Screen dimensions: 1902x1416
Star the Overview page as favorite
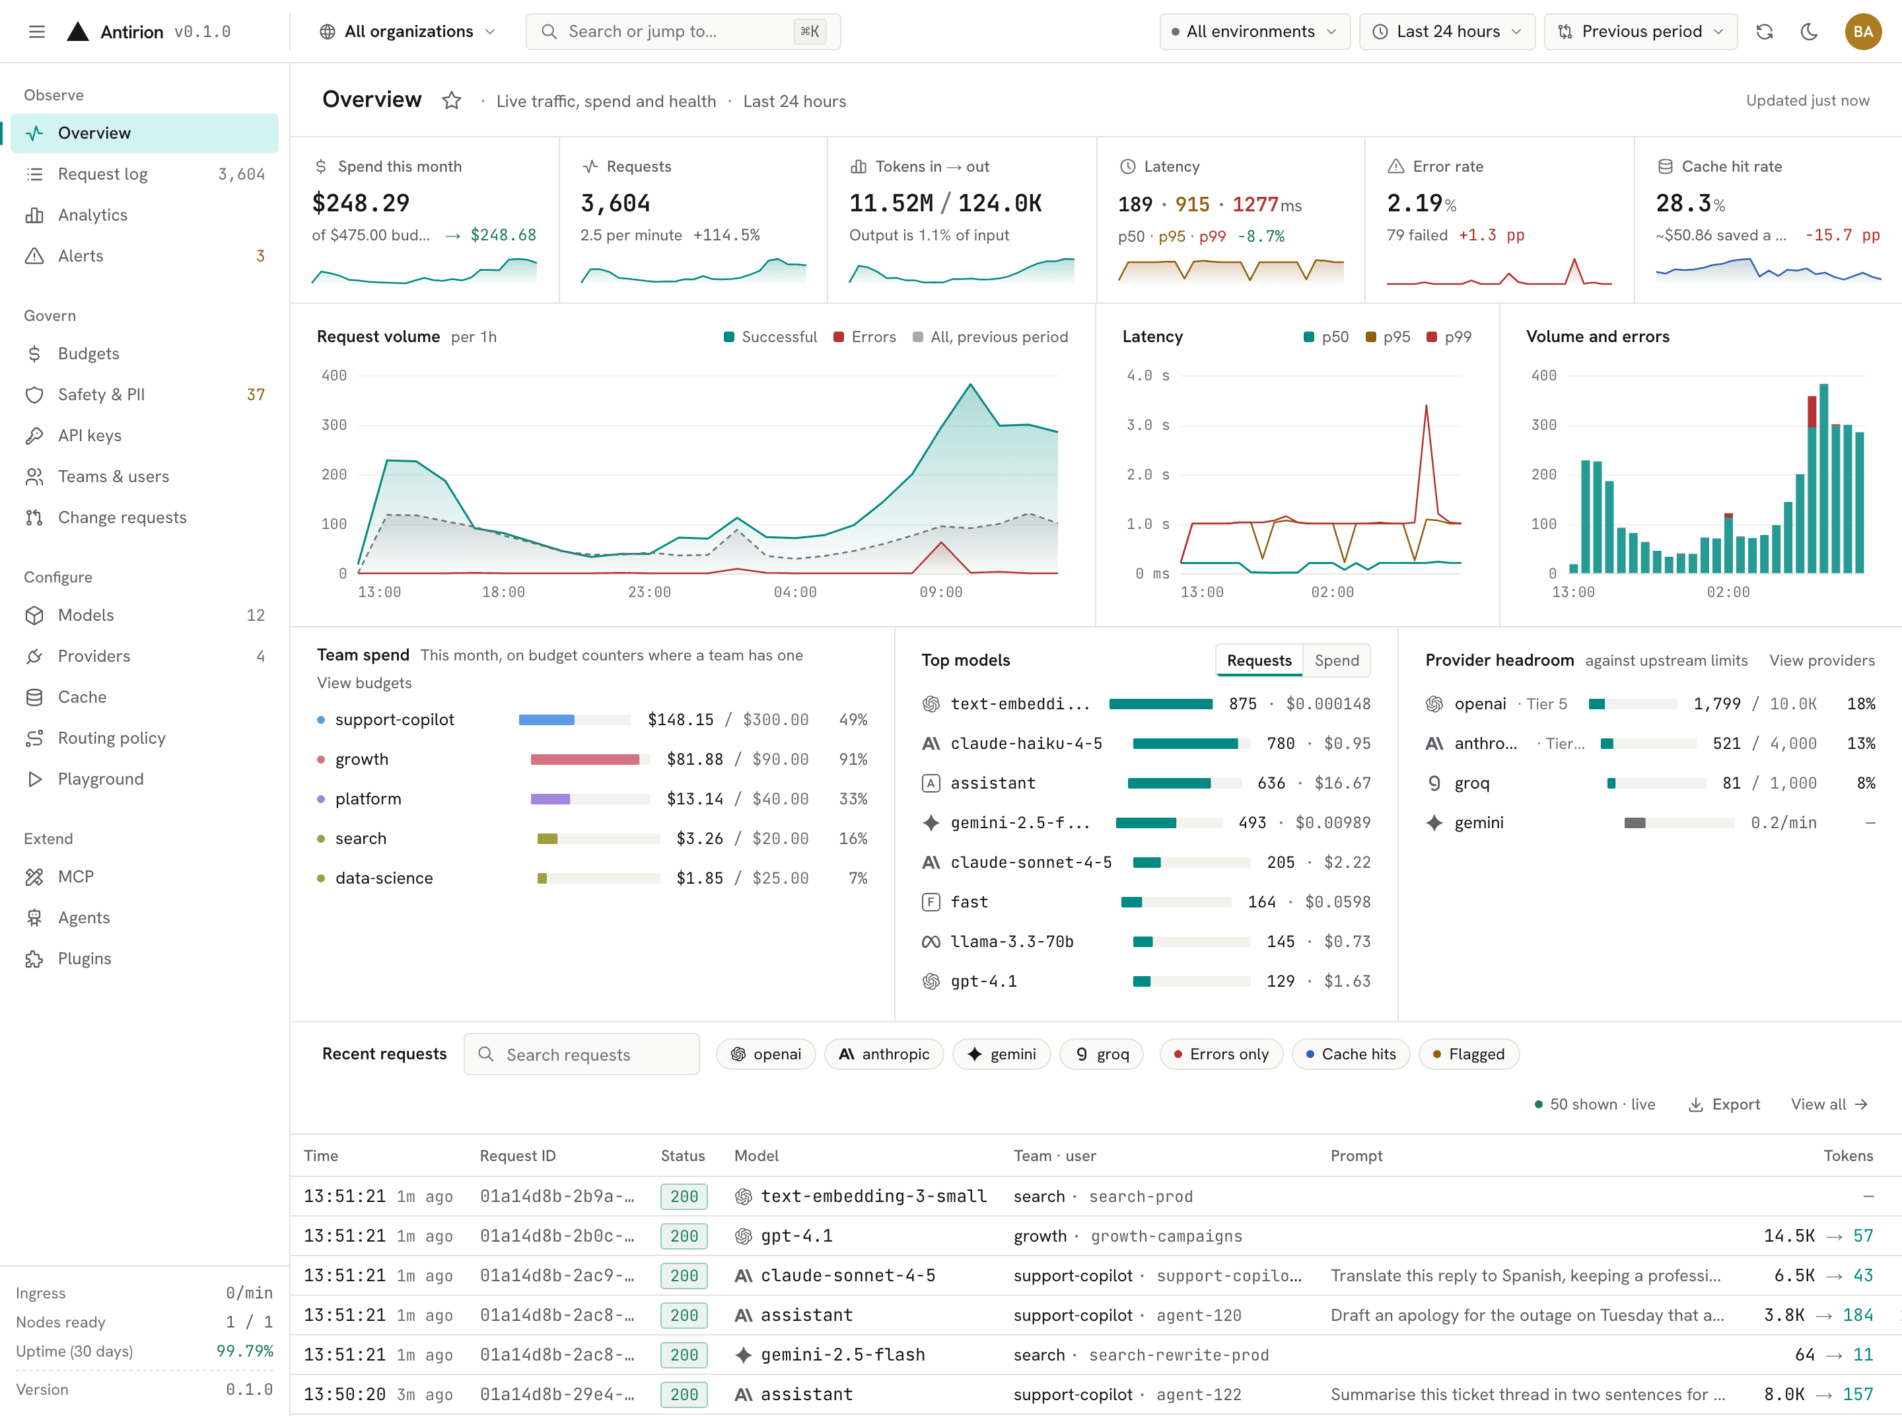click(452, 101)
